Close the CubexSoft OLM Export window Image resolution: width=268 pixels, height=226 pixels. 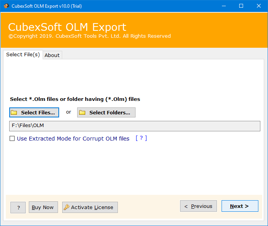pos(259,6)
